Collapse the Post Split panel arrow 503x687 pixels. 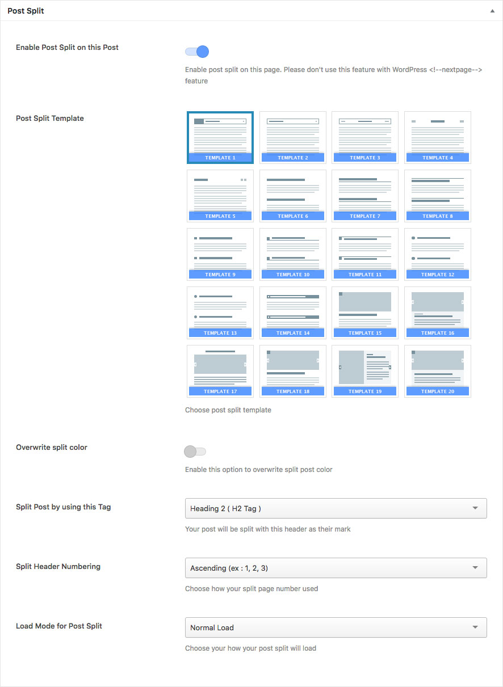coord(492,11)
